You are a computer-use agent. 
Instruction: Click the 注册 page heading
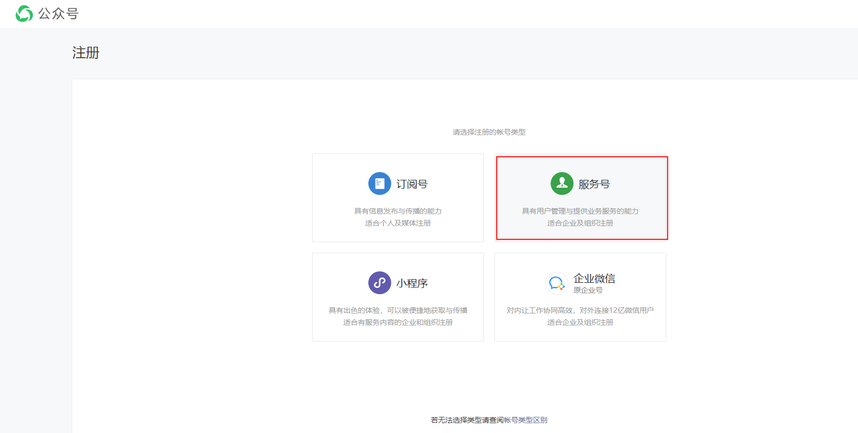[x=86, y=53]
